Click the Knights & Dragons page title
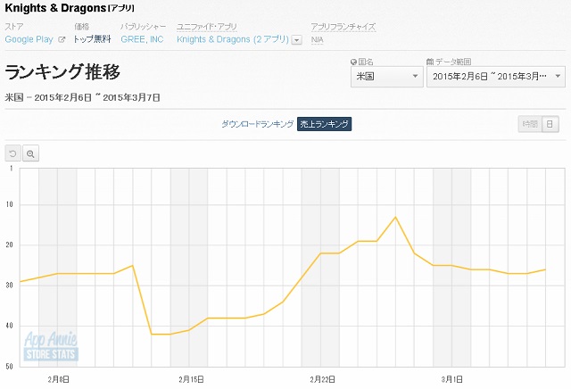The image size is (571, 389). point(70,8)
